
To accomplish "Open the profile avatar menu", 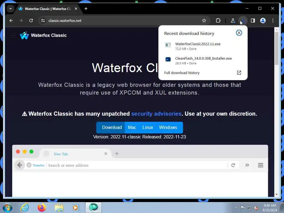I will pyautogui.click(x=263, y=21).
